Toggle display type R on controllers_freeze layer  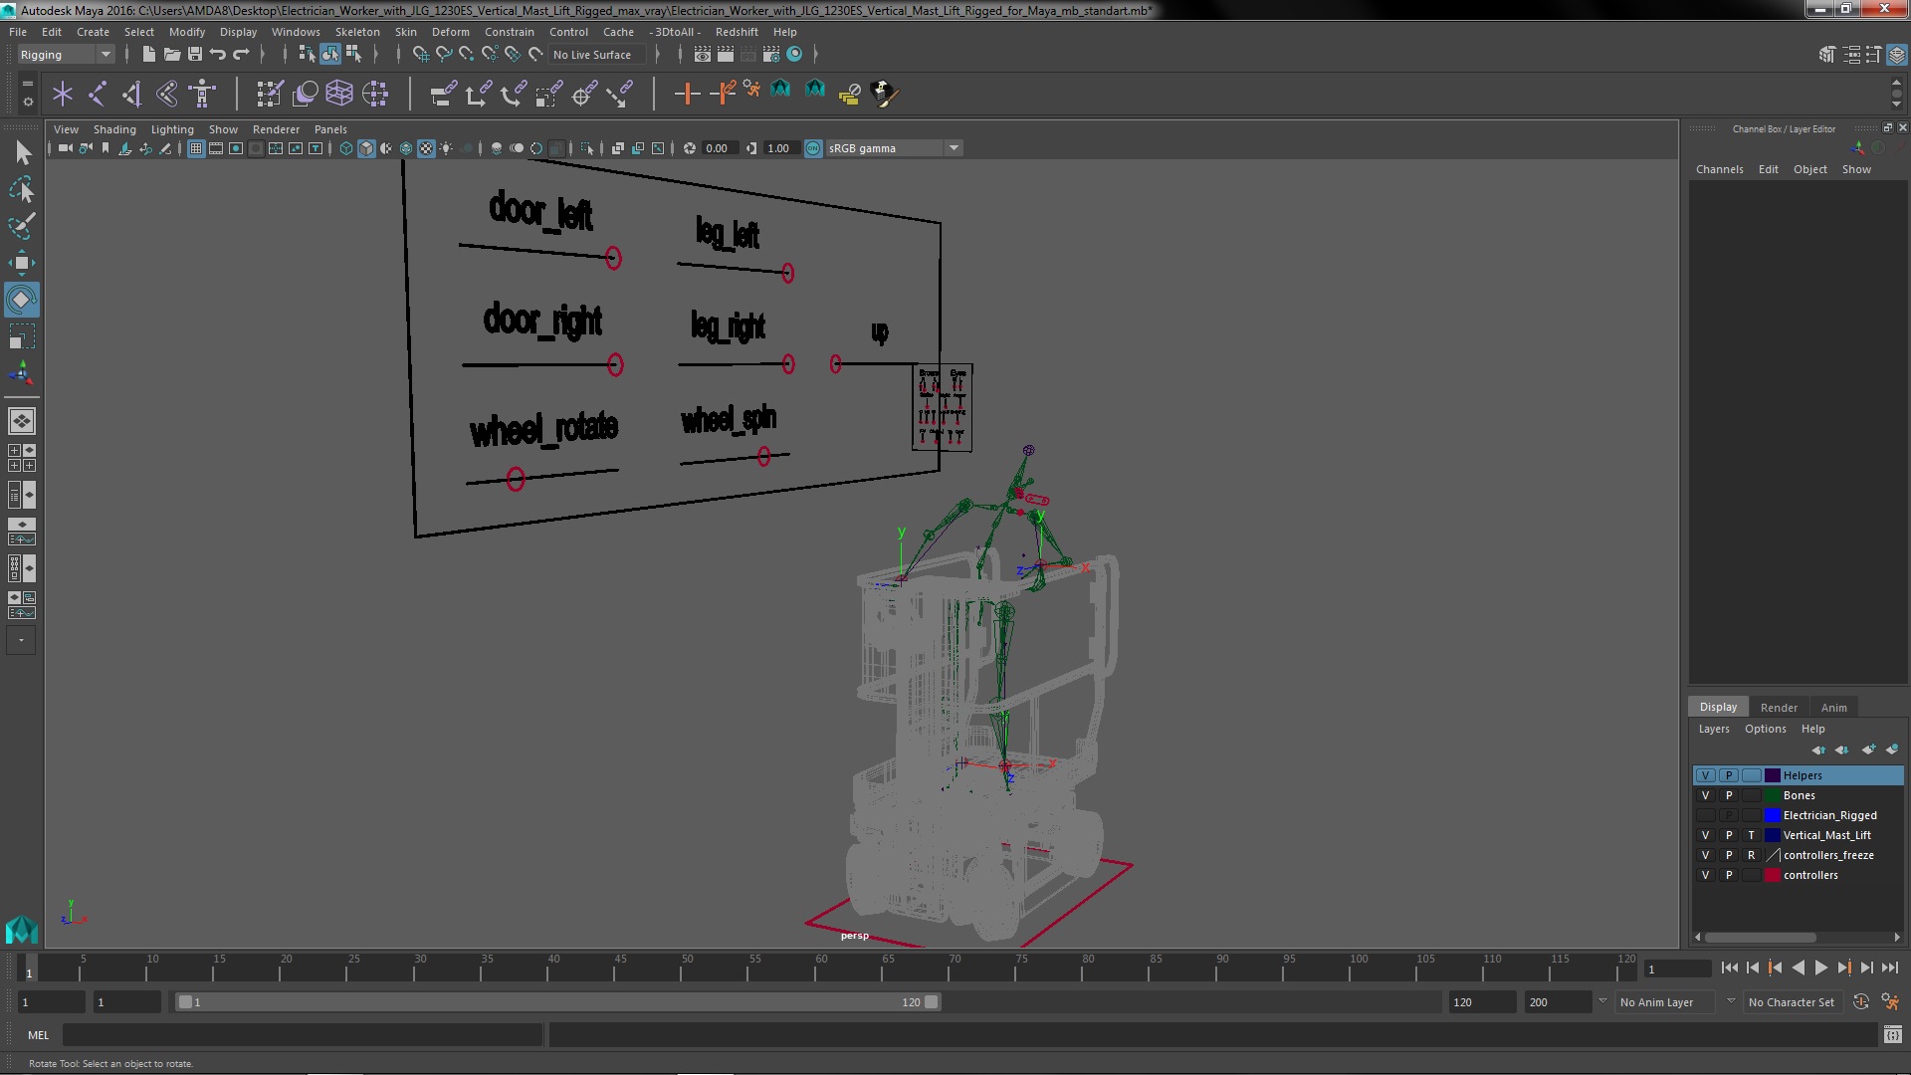(1752, 855)
